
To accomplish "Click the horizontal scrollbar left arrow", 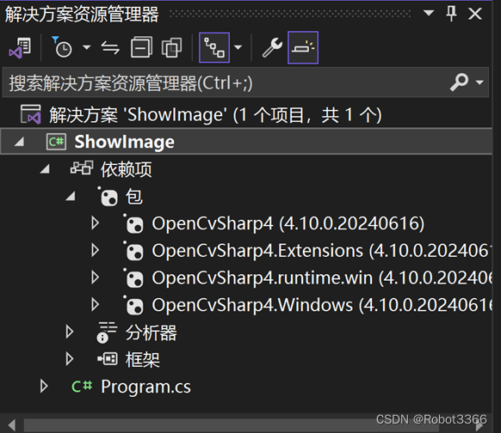I will coord(11,425).
